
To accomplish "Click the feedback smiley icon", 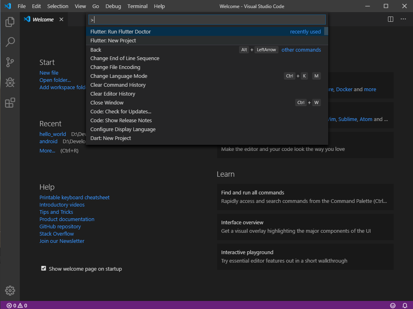I will [393, 306].
